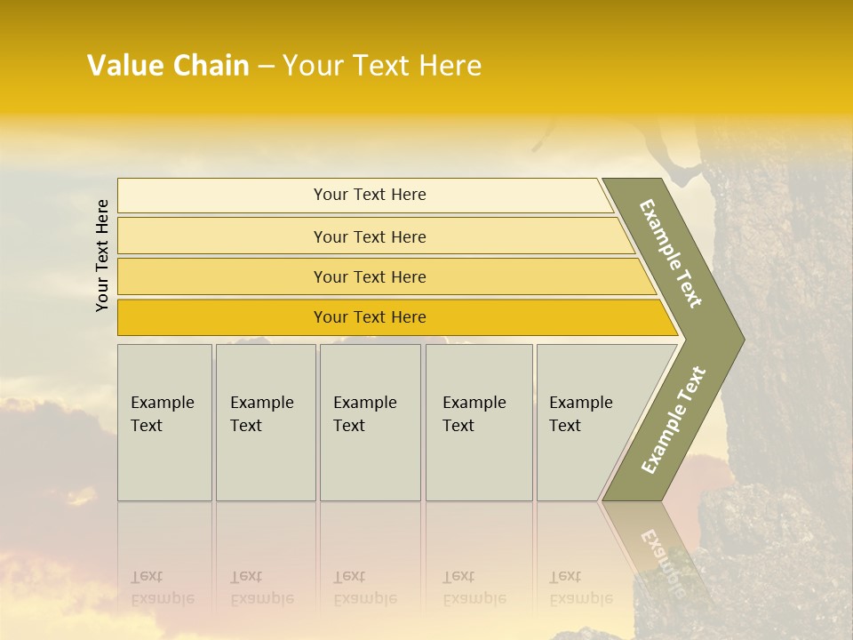
Task: Click the darkest gold bottom text bar
Action: (370, 317)
